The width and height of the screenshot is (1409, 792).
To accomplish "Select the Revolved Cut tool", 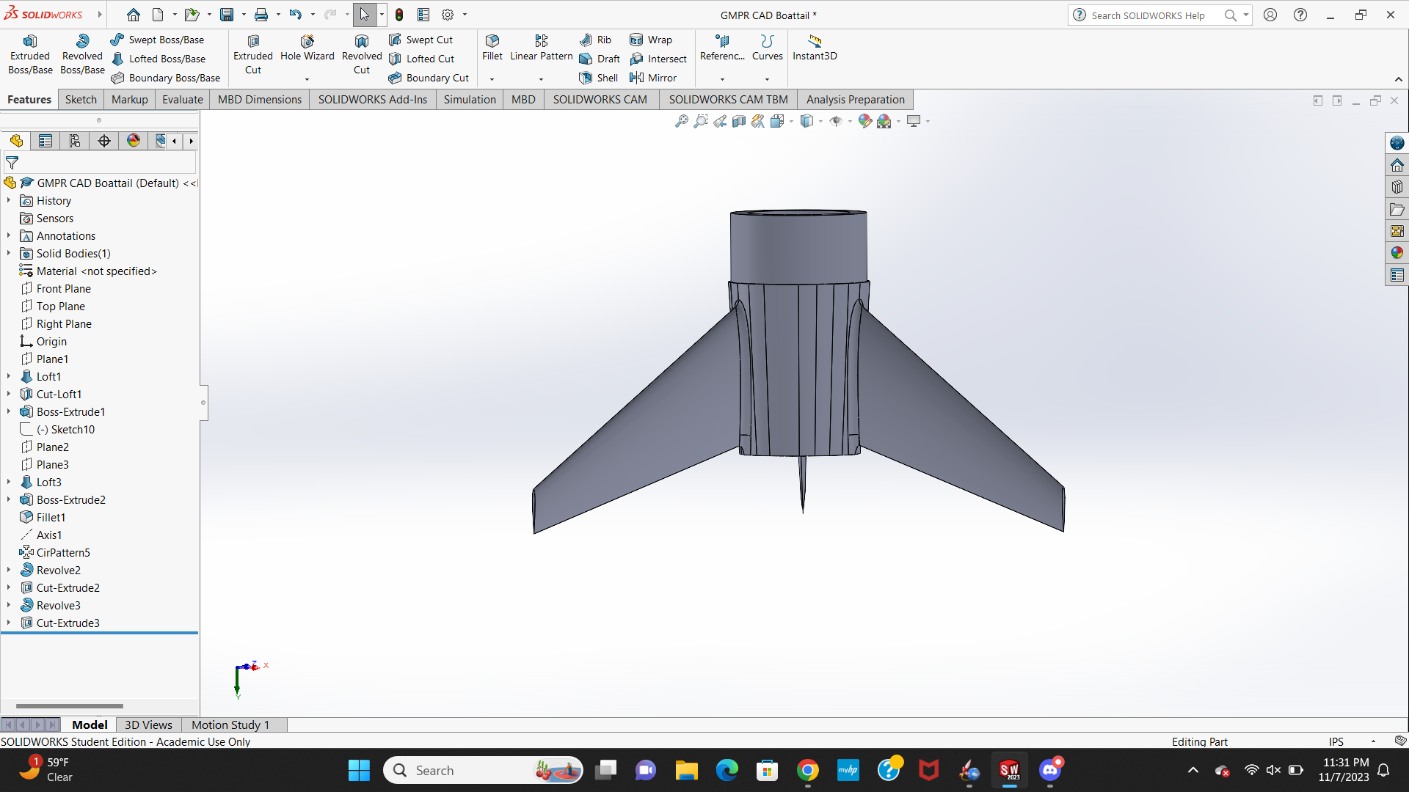I will pyautogui.click(x=362, y=55).
